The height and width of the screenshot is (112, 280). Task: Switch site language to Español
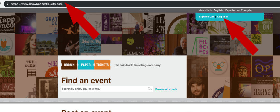pos(230,10)
